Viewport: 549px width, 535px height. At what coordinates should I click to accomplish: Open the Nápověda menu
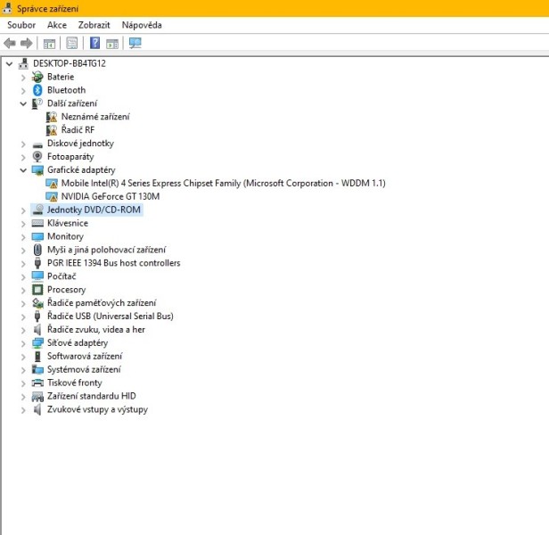tap(142, 25)
